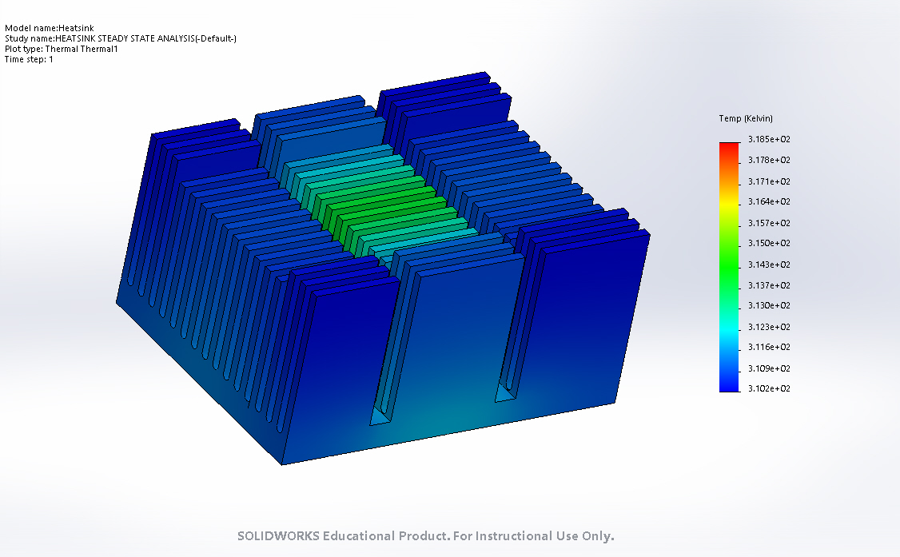Click the cyan region of the color legend

[729, 327]
